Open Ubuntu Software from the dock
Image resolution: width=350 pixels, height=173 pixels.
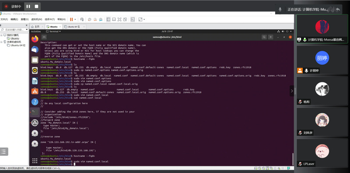coord(35,91)
